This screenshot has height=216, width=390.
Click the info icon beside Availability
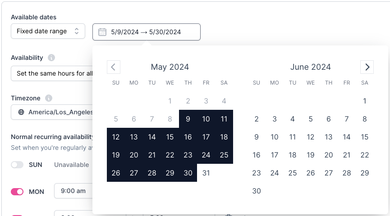(51, 58)
